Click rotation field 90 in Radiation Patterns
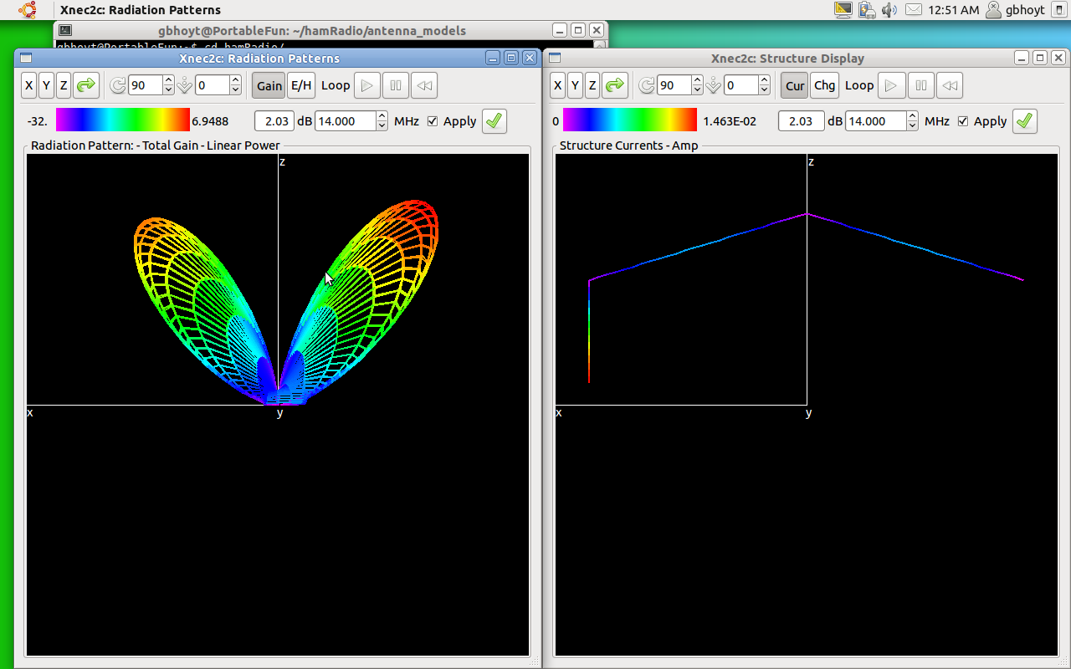The width and height of the screenshot is (1071, 669). click(145, 85)
